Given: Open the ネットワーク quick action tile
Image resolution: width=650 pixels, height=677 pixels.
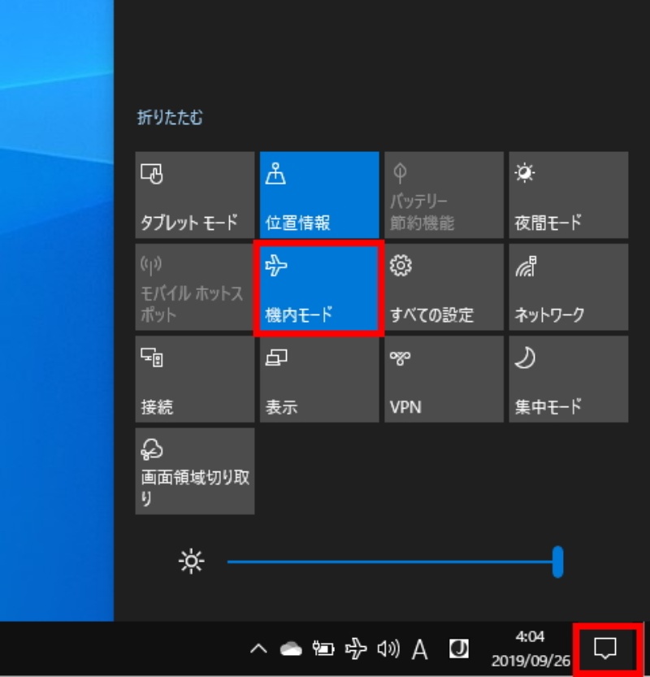Looking at the screenshot, I should [568, 288].
